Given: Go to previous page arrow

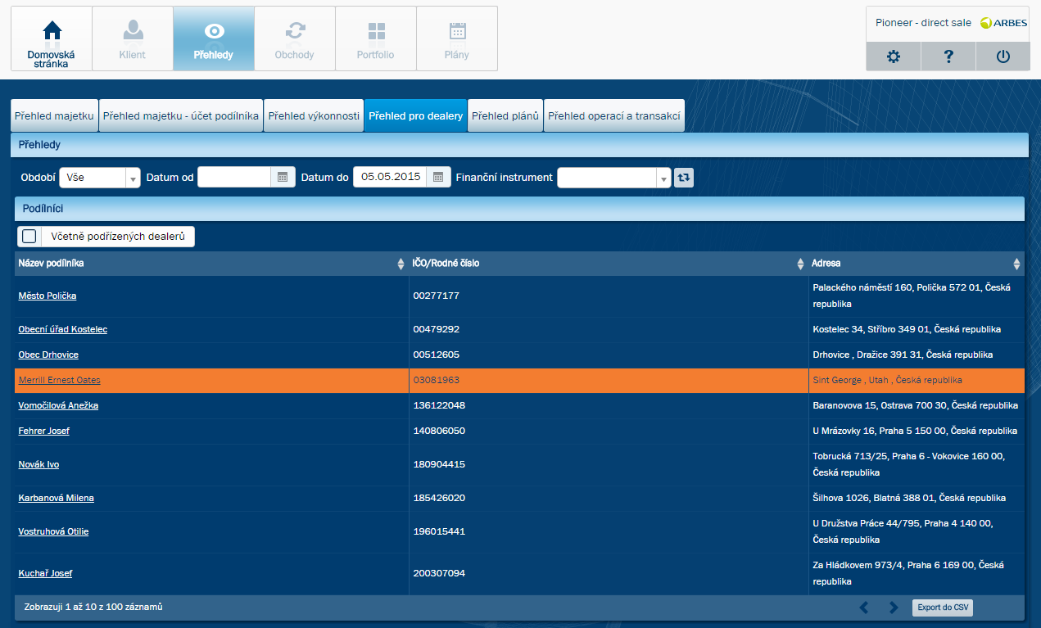Looking at the screenshot, I should pos(864,608).
